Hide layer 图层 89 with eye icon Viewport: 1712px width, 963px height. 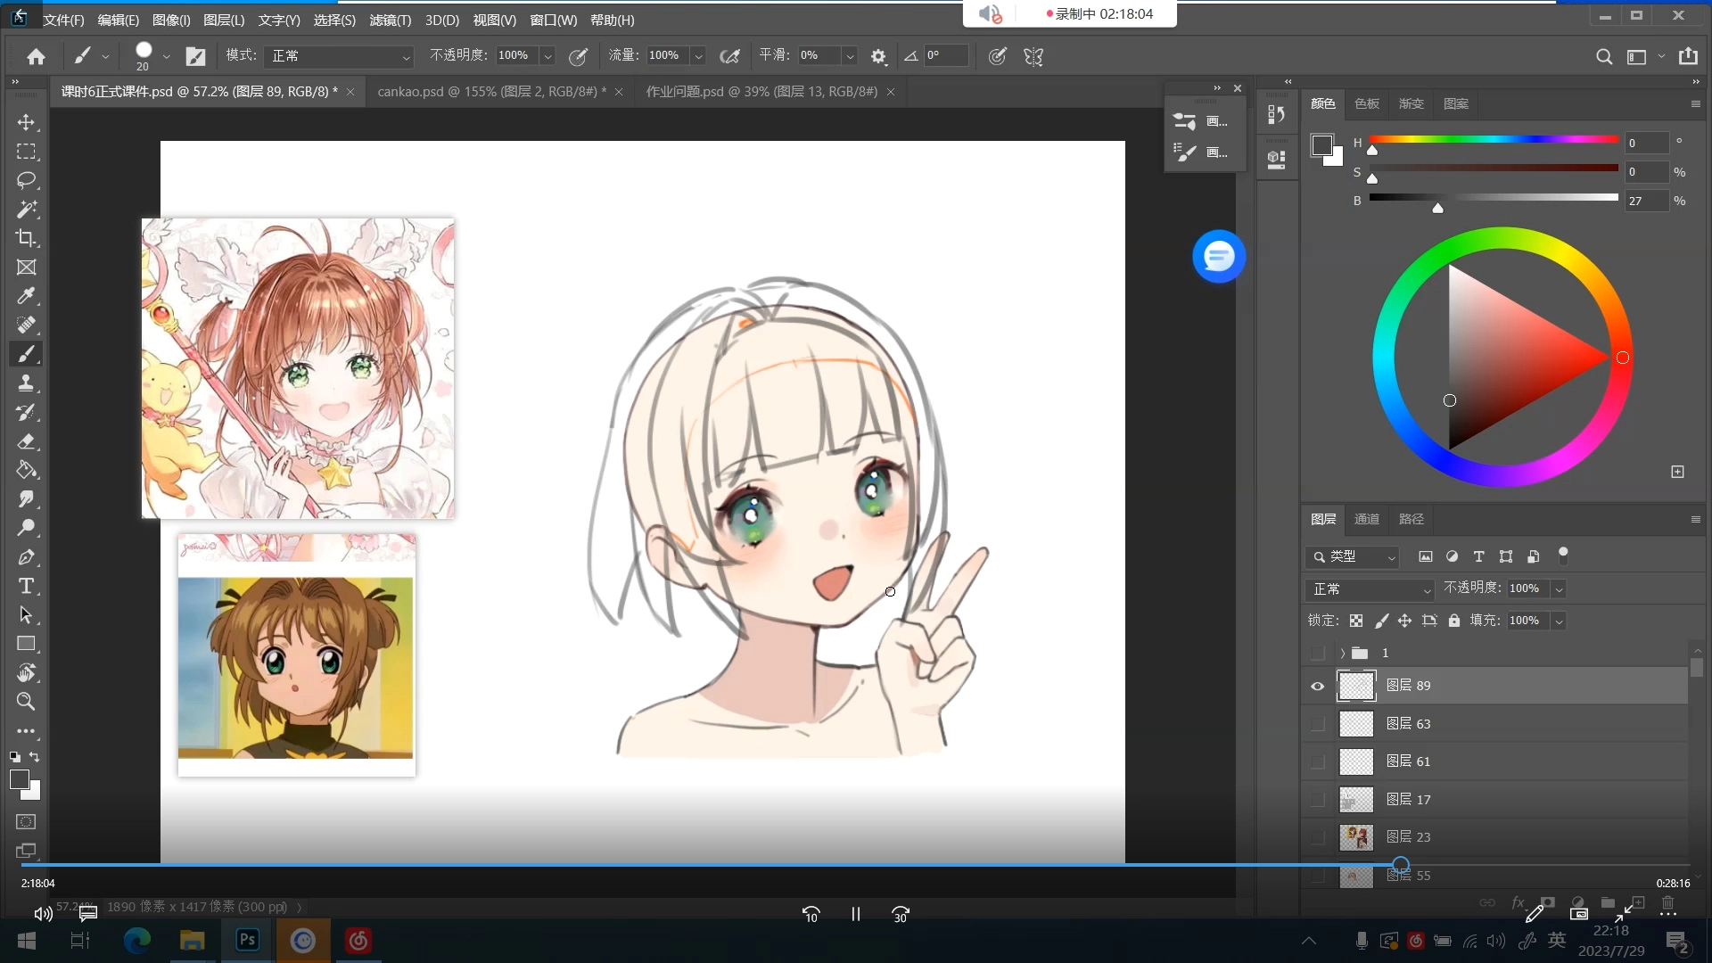point(1317,686)
